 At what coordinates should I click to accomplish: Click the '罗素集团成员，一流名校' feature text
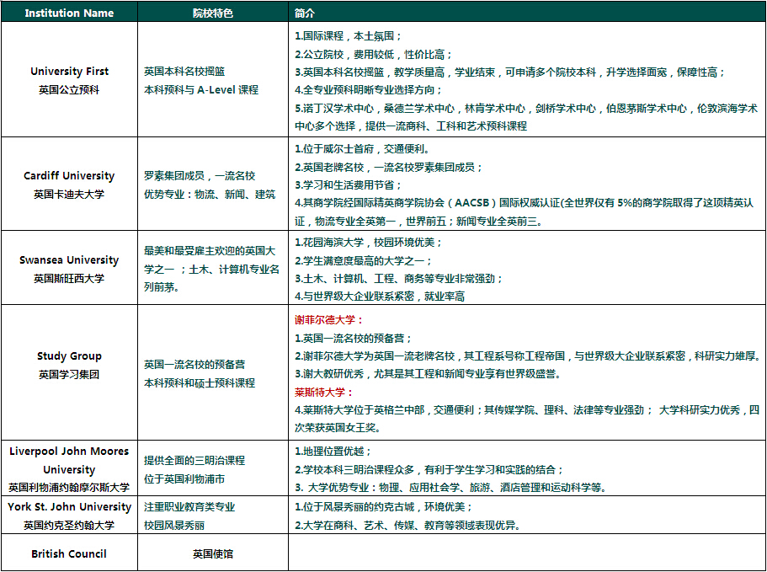pos(200,176)
